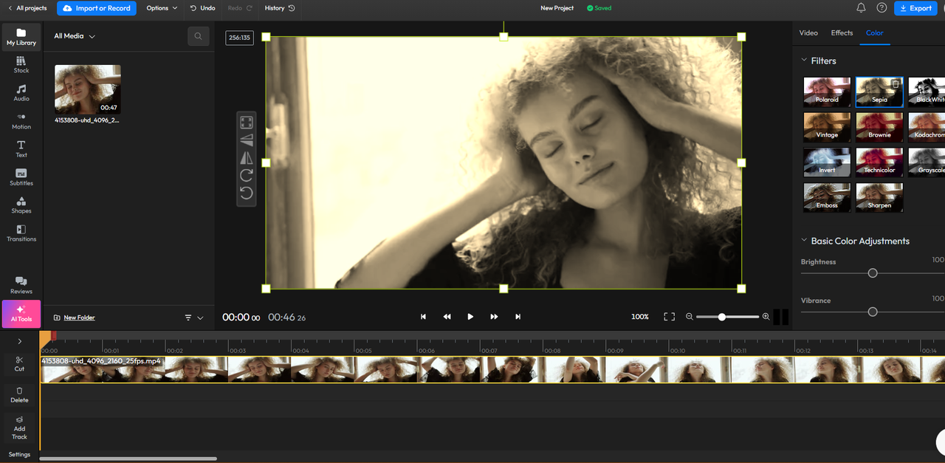Add a new timeline track
The image size is (945, 463).
19,427
